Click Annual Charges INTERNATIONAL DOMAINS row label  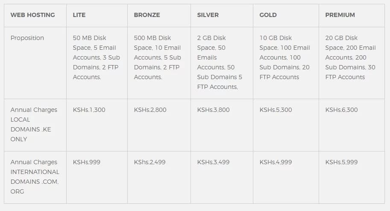(x=35, y=177)
